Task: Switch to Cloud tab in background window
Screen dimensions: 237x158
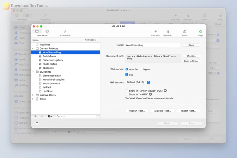Action: pyautogui.click(x=218, y=24)
